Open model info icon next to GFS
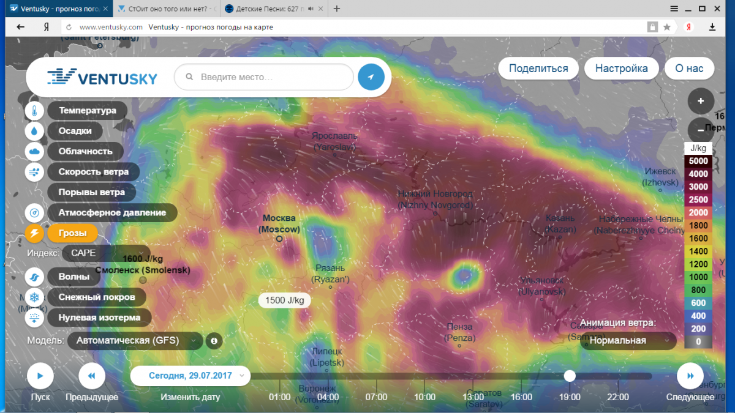Viewport: 735px width, 413px height. click(214, 341)
